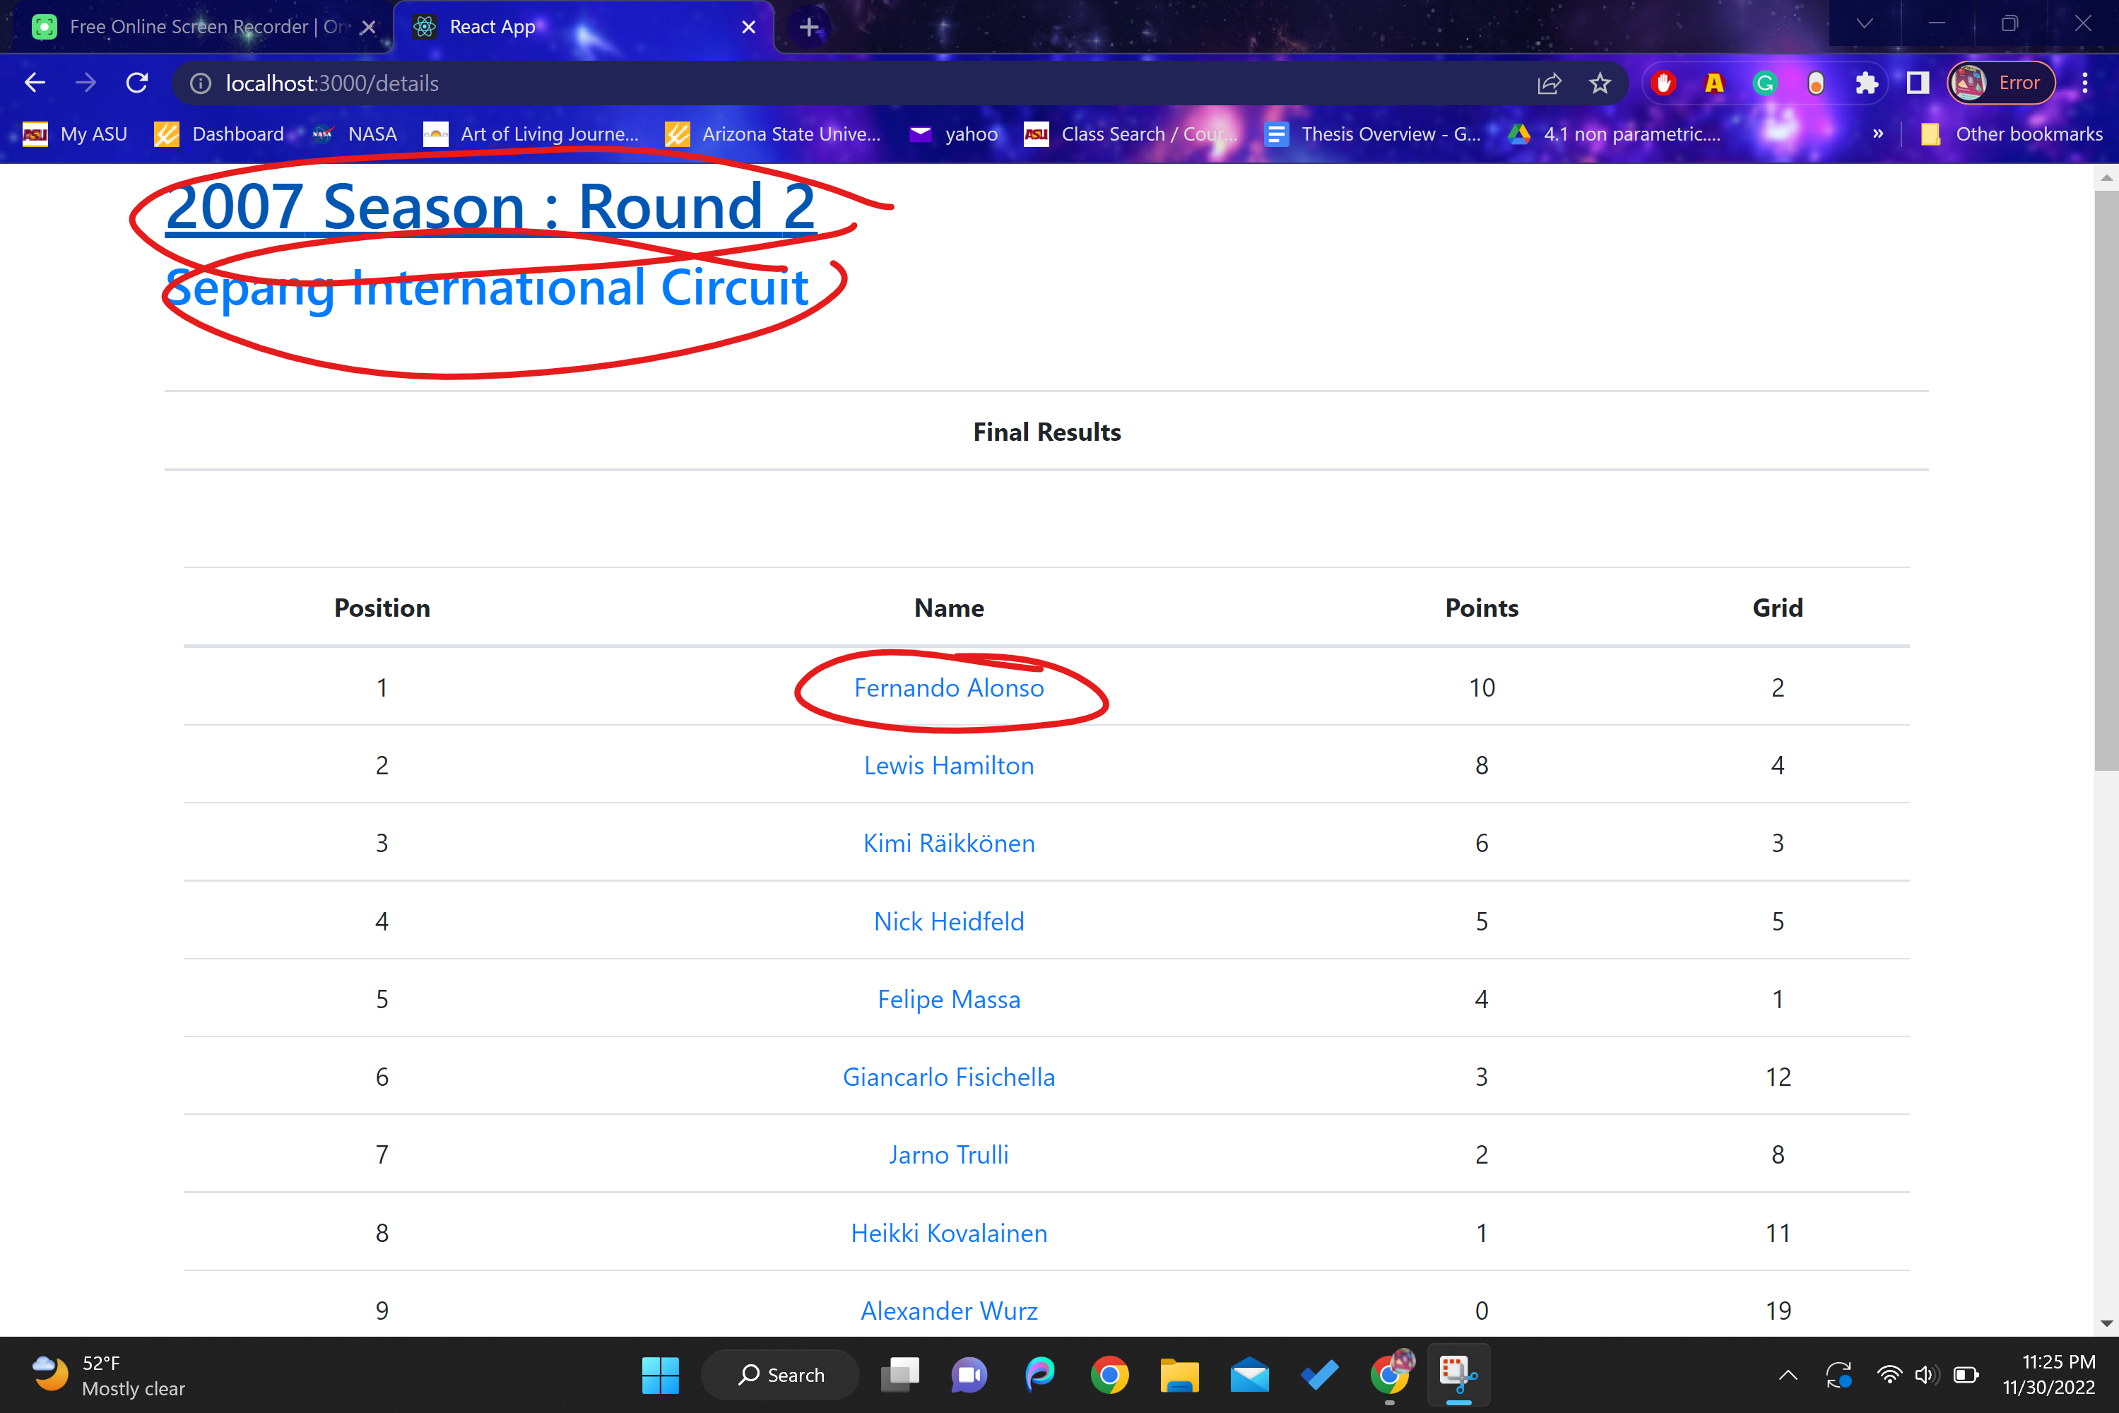Open the Chrome three-dot menu

click(2085, 83)
